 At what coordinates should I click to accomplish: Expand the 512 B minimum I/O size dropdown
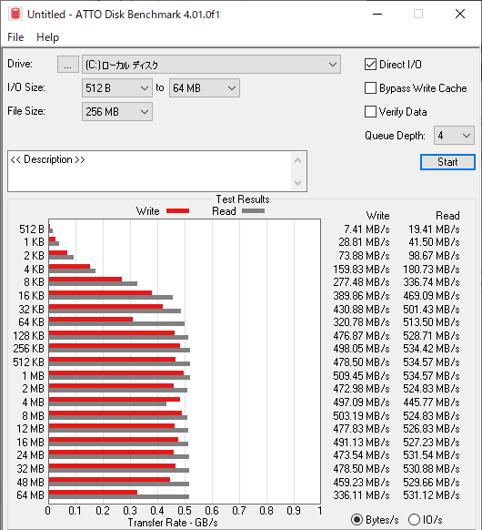point(117,88)
